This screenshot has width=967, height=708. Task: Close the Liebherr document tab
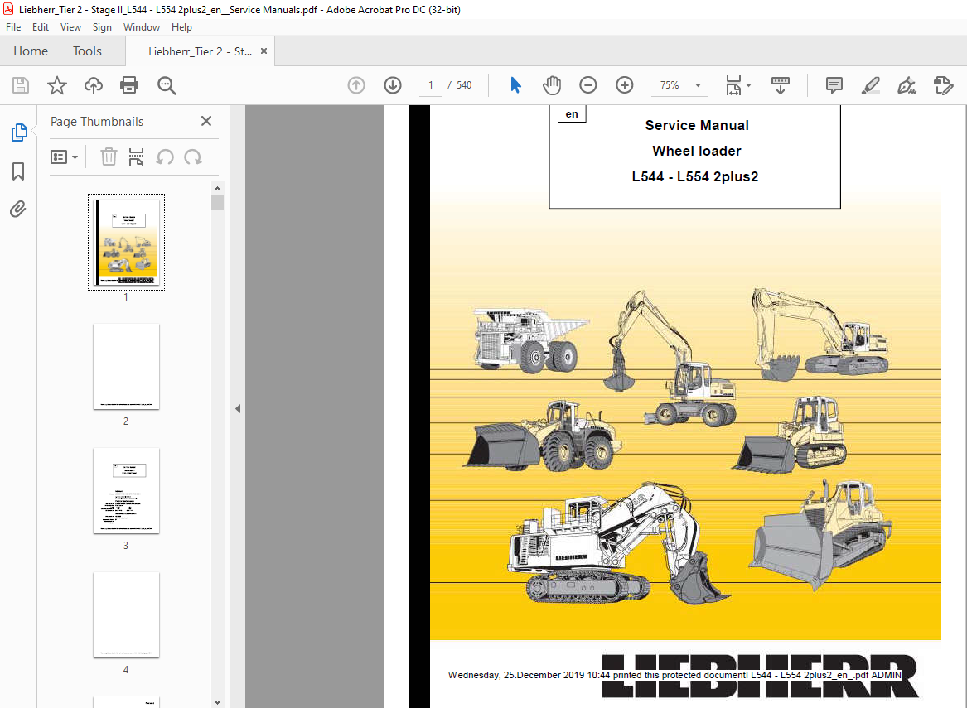tap(264, 51)
